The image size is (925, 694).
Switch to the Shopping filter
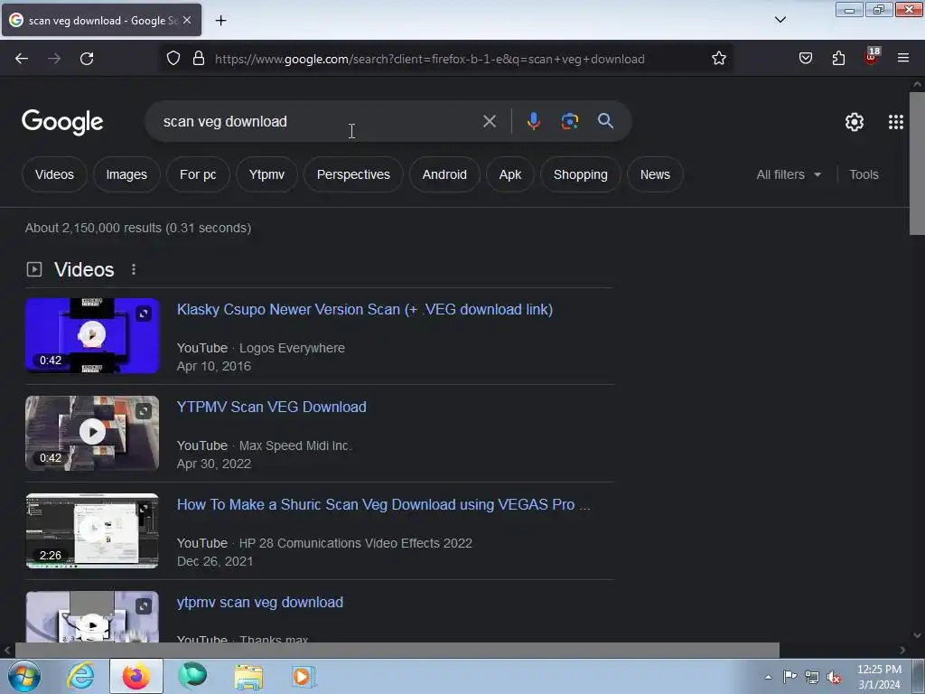581,174
